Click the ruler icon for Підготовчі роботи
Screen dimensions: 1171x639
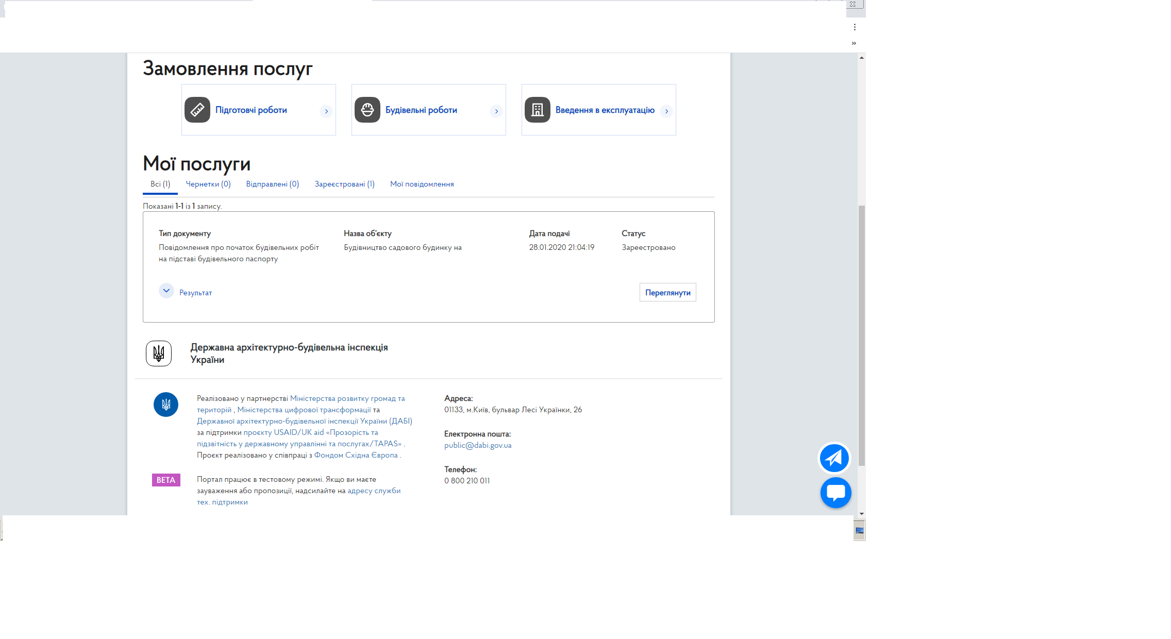197,110
